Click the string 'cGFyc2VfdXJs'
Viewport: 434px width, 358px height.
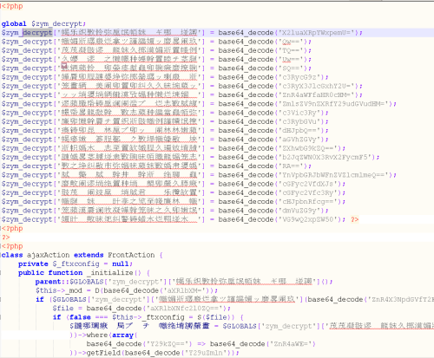(308, 184)
